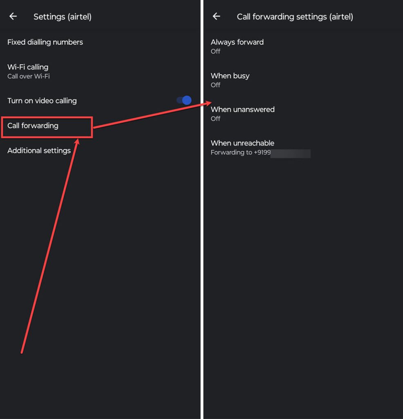Open Additional settings

[x=39, y=151]
